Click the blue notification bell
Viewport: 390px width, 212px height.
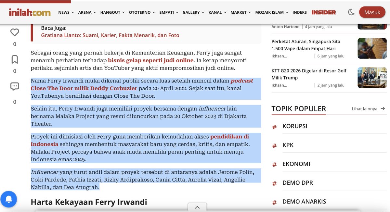[x=9, y=199]
